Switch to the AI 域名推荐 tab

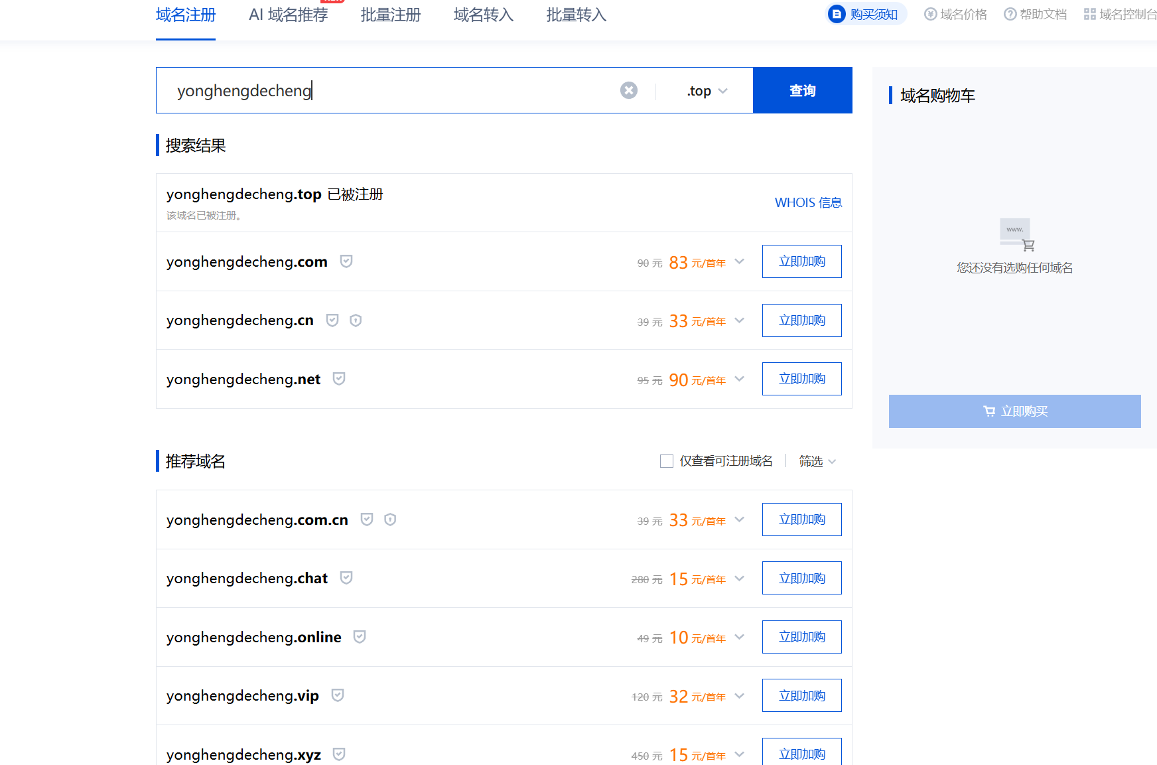288,15
